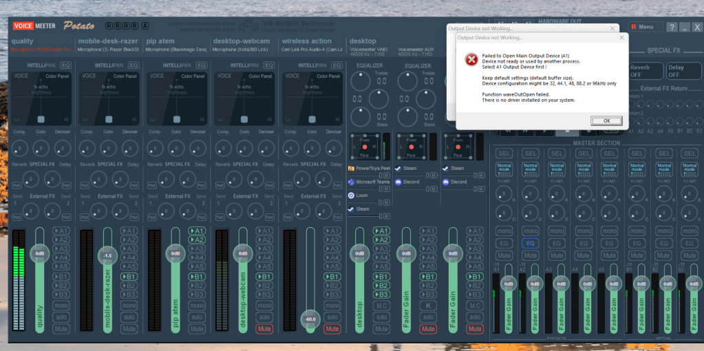The image size is (704, 351).
Task: Click the Front/Rear pan pad of the AUX strip
Action: [411, 147]
